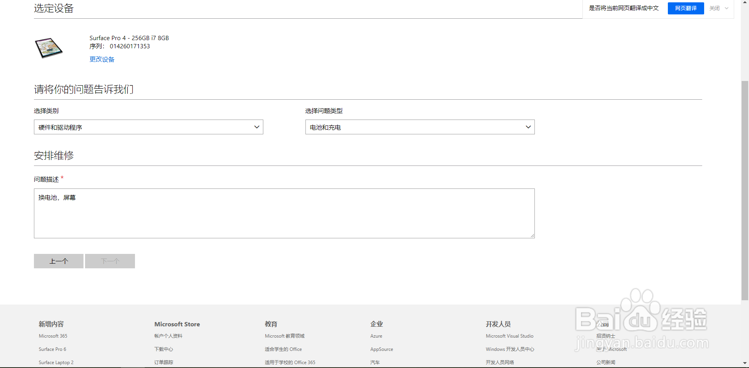
Task: Open 公司新闻 footer link
Action: click(x=605, y=362)
